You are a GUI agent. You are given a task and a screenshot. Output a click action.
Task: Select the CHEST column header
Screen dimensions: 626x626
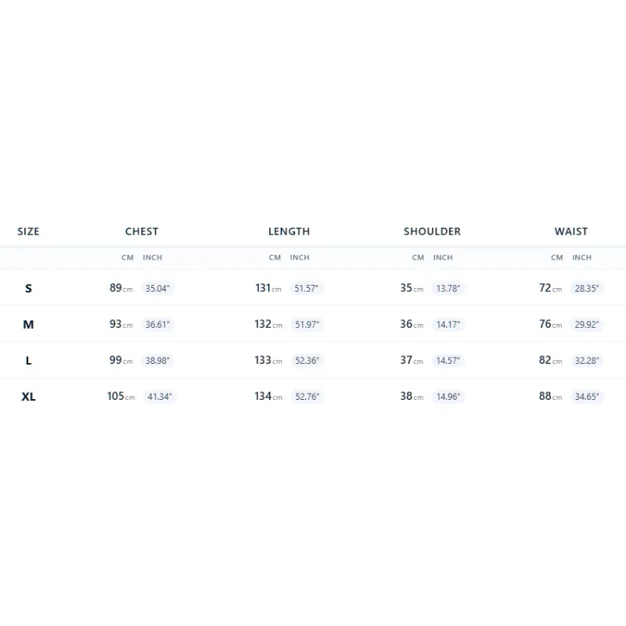(142, 232)
